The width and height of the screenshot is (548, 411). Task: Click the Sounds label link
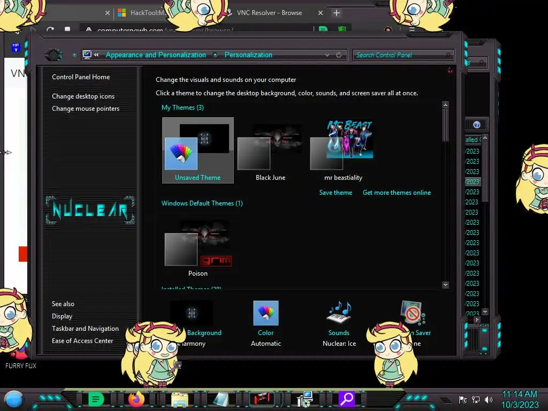tap(339, 333)
